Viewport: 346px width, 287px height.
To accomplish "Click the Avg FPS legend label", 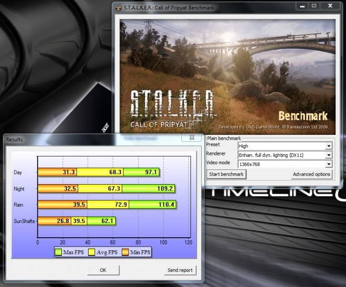I will (x=107, y=252).
